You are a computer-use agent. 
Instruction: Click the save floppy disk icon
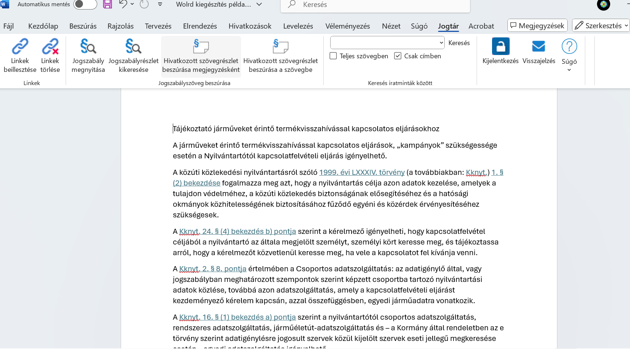108,4
